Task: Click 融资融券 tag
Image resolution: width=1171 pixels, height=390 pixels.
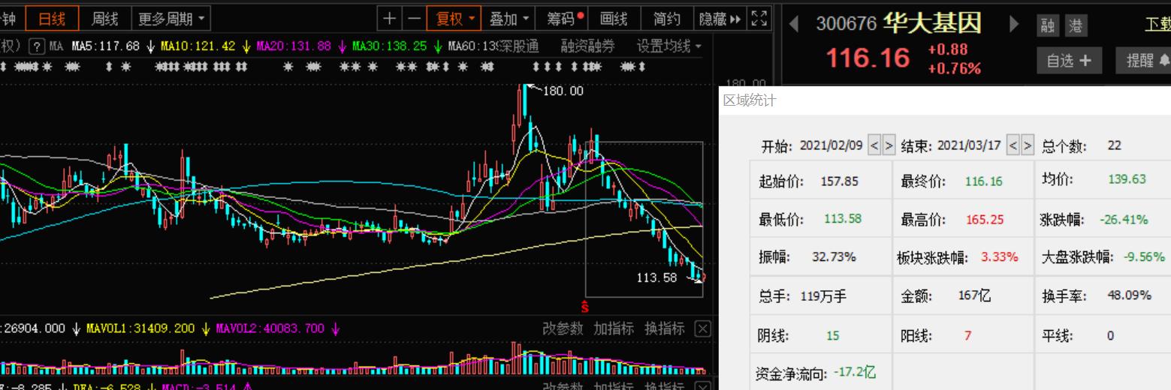Action: click(x=587, y=46)
